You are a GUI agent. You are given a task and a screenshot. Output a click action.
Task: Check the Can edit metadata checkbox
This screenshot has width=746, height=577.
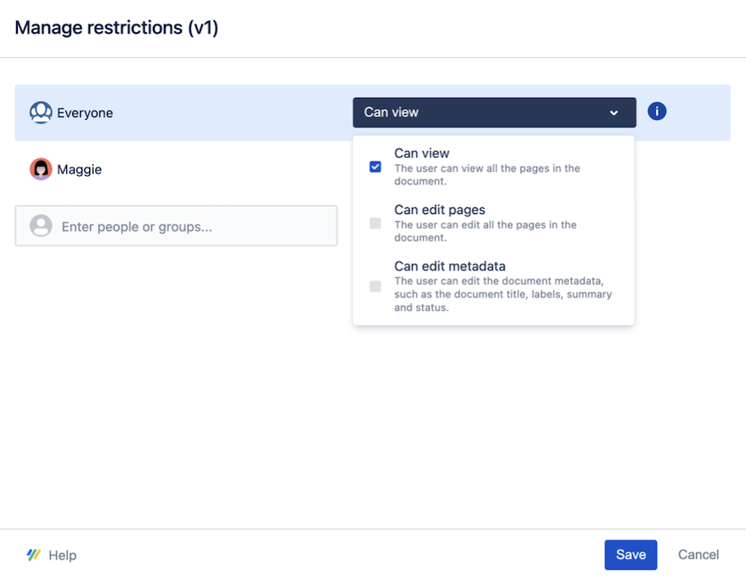click(x=375, y=286)
